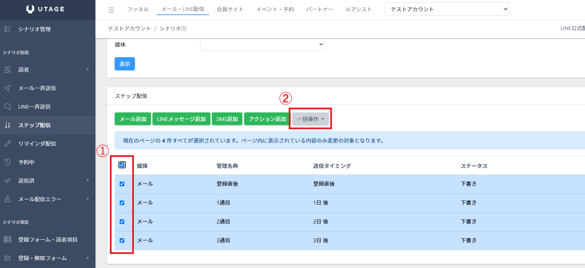Viewport: 585px width, 268px height.
Task: Select ステップ配信 in the sidebar
Action: [48, 125]
